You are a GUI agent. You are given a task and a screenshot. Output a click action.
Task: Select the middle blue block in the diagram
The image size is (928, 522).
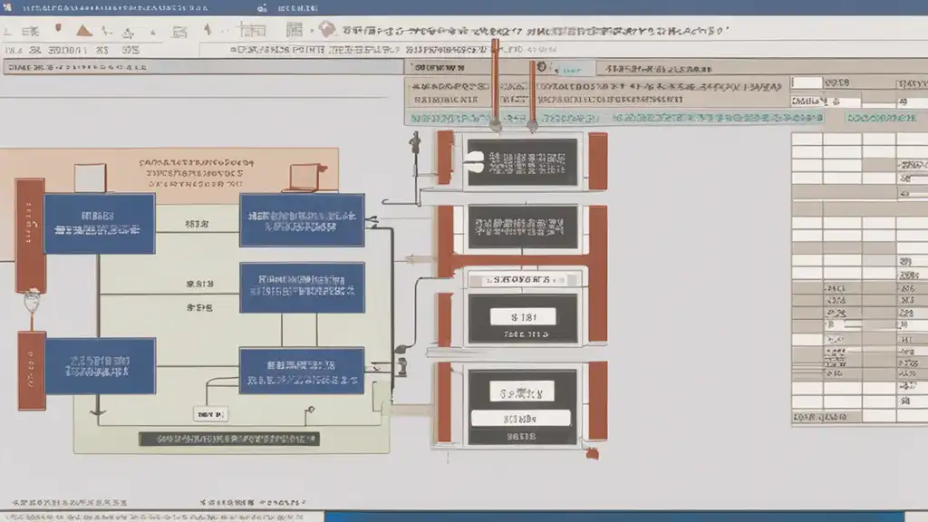coord(302,287)
